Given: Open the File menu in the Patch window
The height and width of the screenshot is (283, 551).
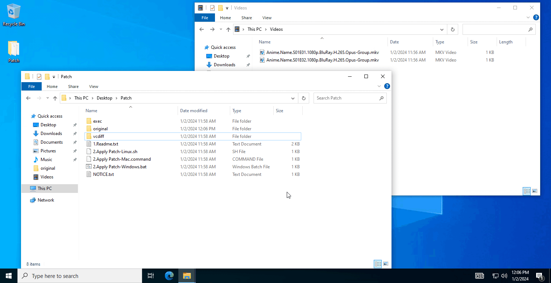Looking at the screenshot, I should (32, 86).
